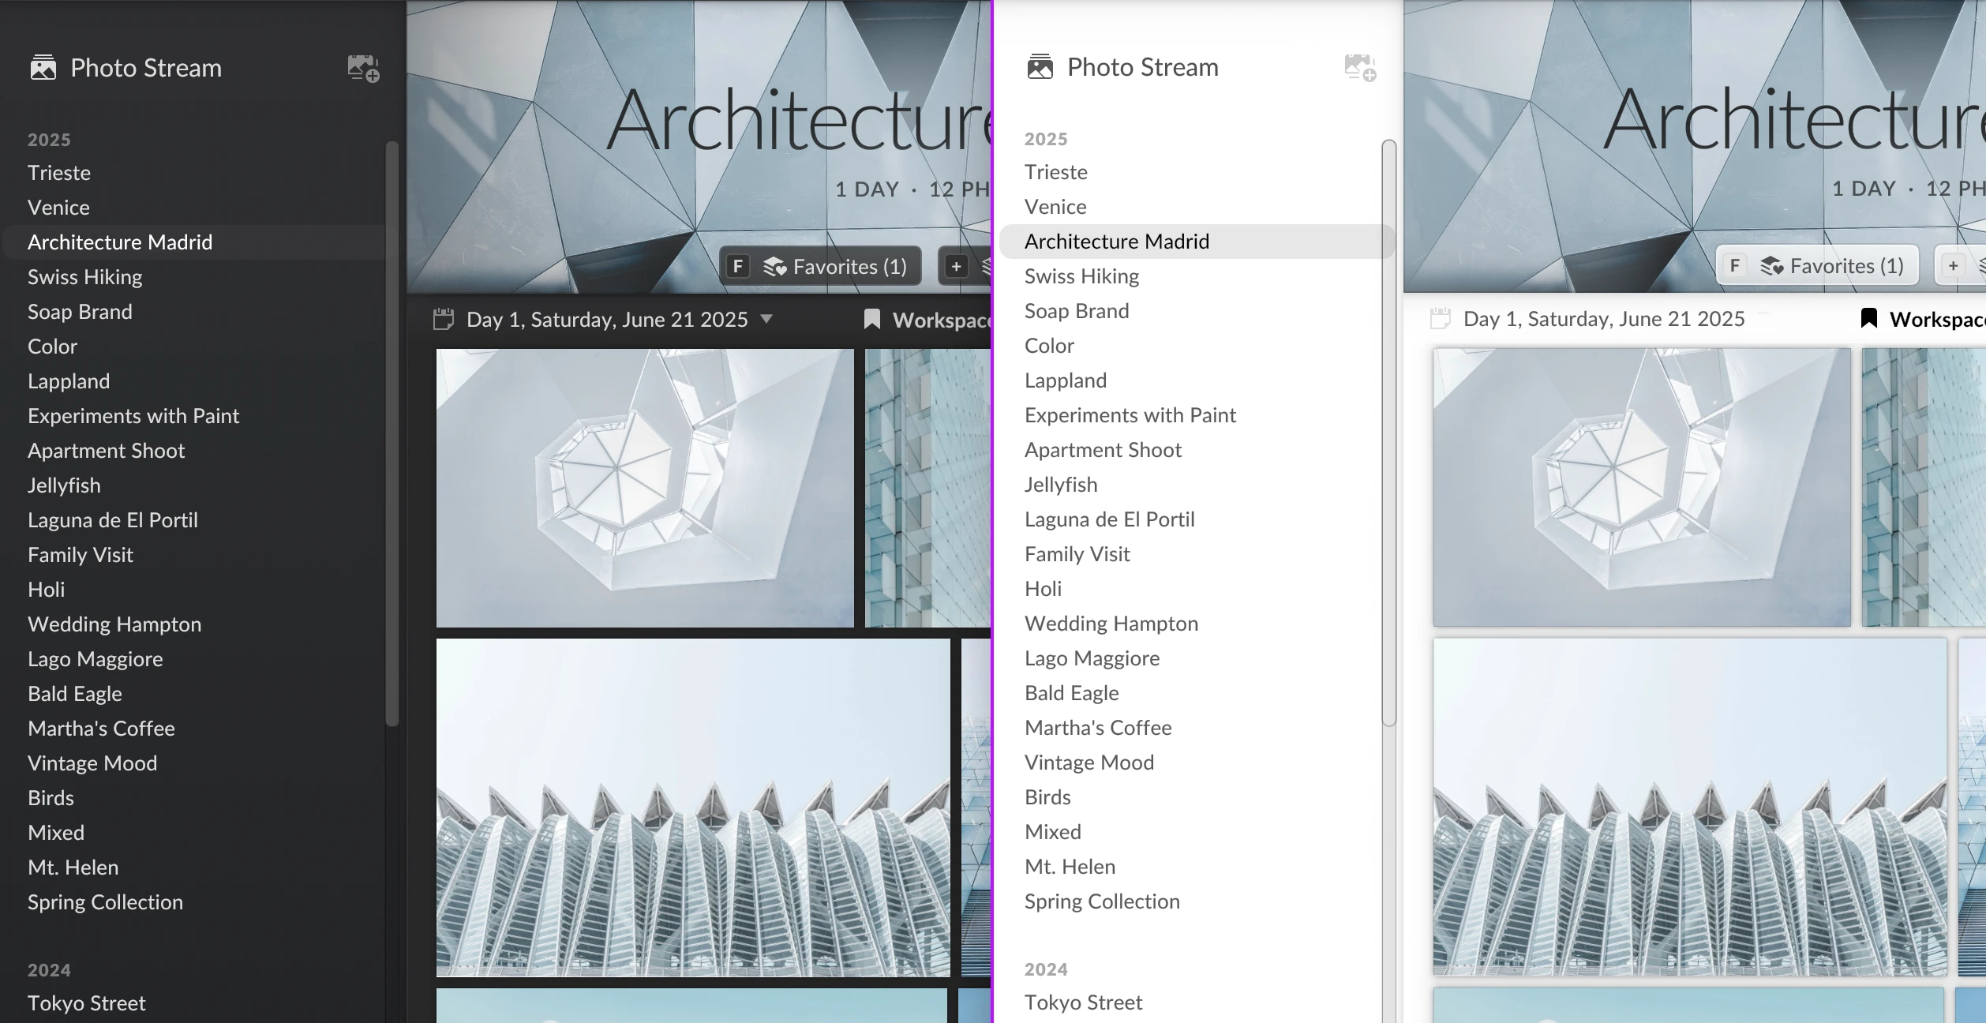This screenshot has height=1023, width=1986.
Task: Open the octagonal skylight photo in the light pane
Action: tap(1642, 488)
